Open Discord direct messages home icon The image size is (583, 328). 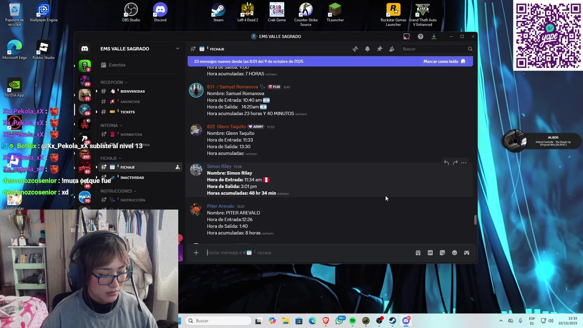[x=85, y=49]
